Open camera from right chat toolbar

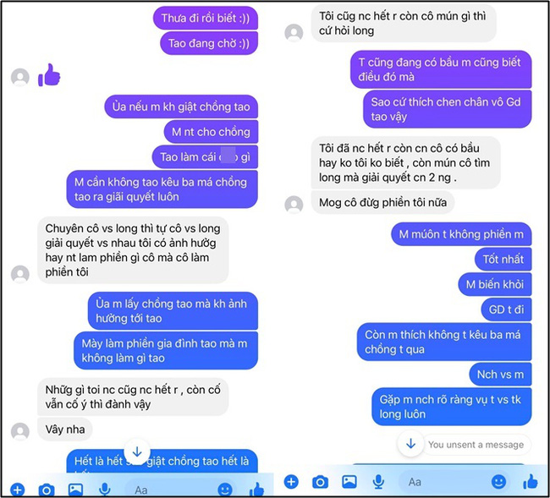320,482
